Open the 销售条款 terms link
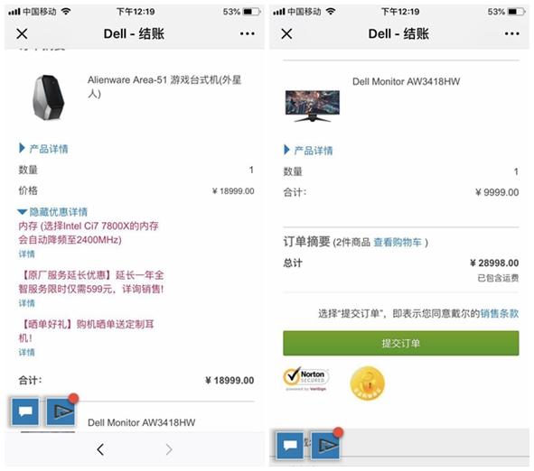The height and width of the screenshot is (471, 534). (x=500, y=313)
